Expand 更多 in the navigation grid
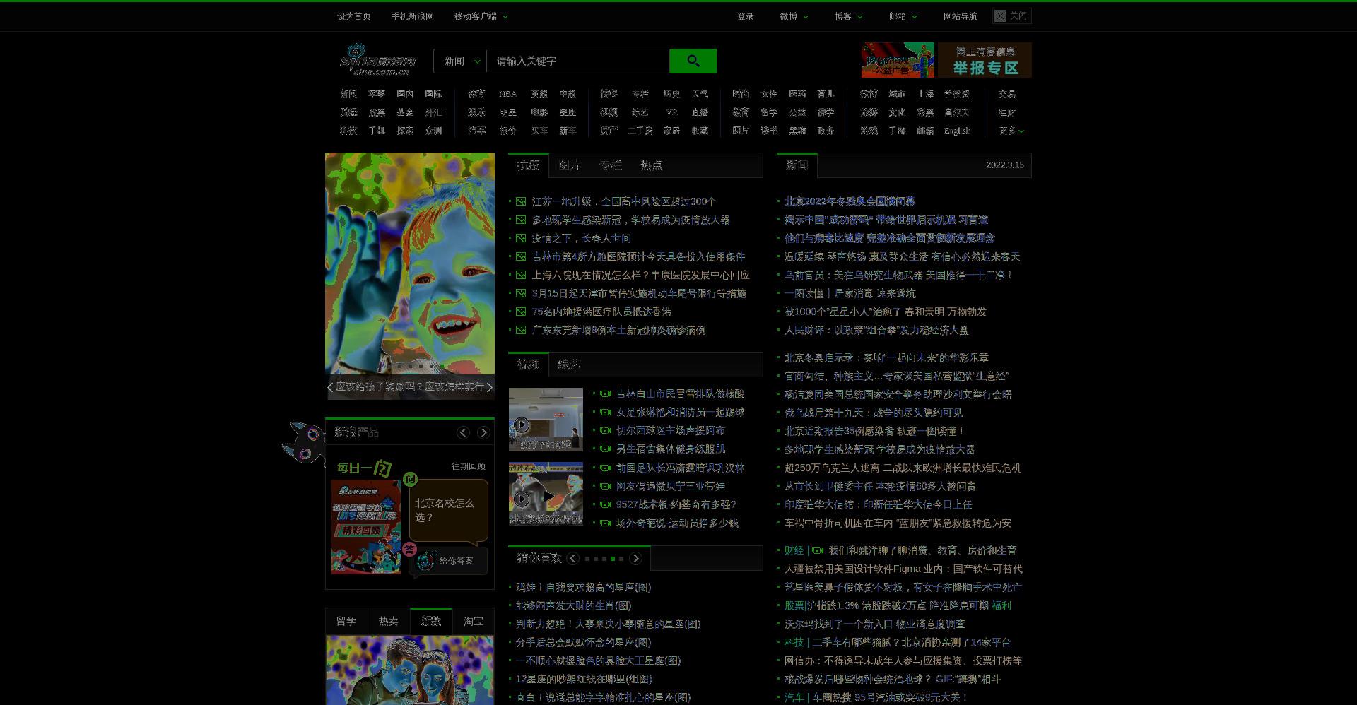The image size is (1357, 705). tap(1011, 131)
